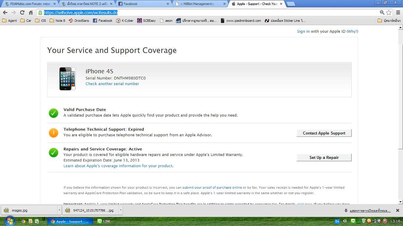Click the show all downloads link

point(370,210)
